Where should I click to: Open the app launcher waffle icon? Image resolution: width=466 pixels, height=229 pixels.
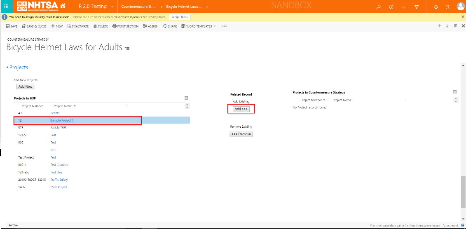click(6, 7)
